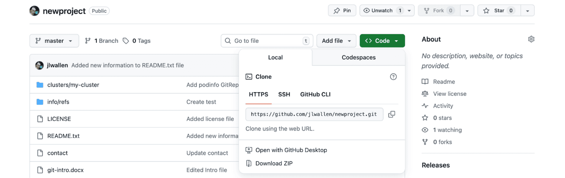Open the latest commit message link
The image size is (565, 178).
pyautogui.click(x=127, y=65)
